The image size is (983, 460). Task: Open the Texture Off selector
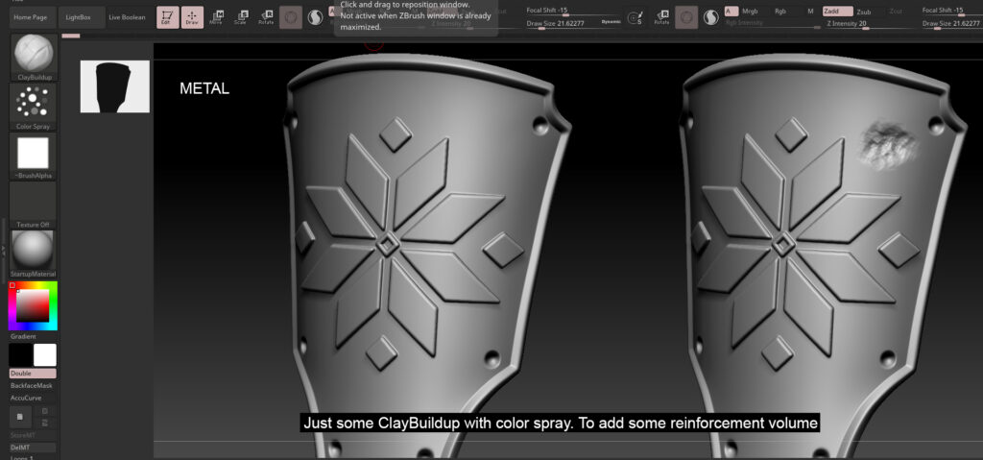coord(34,206)
